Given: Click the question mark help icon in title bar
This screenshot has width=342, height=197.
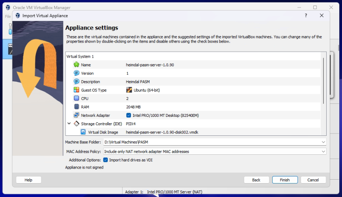Looking at the screenshot, I should 306,15.
